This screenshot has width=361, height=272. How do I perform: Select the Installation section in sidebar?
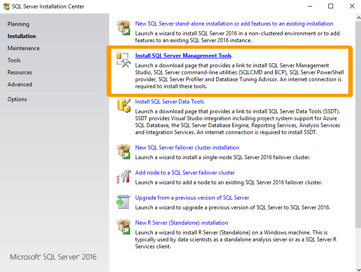(21, 36)
